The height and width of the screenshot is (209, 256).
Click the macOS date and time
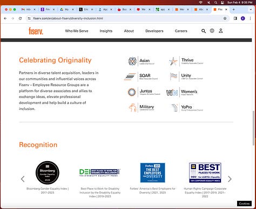click(x=240, y=3)
